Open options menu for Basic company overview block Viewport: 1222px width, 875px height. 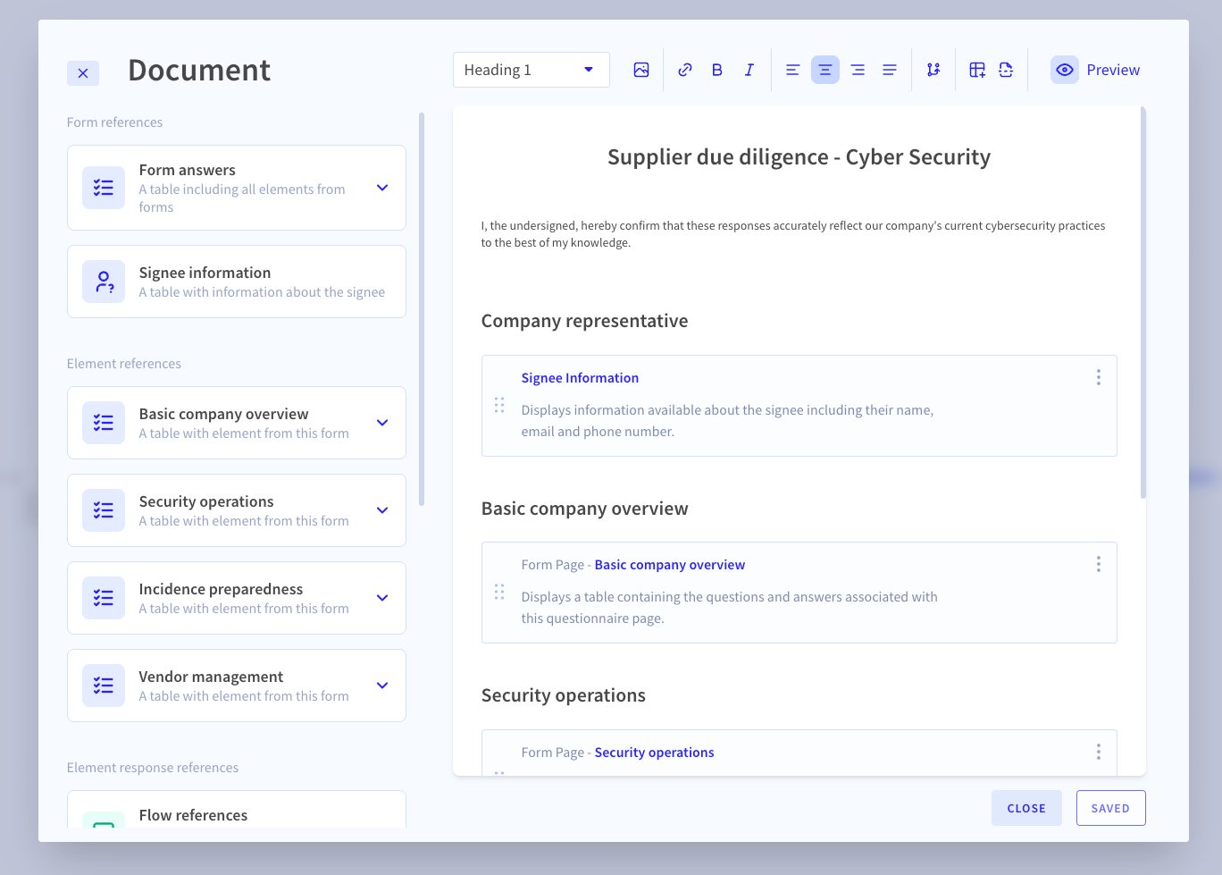click(x=1098, y=564)
